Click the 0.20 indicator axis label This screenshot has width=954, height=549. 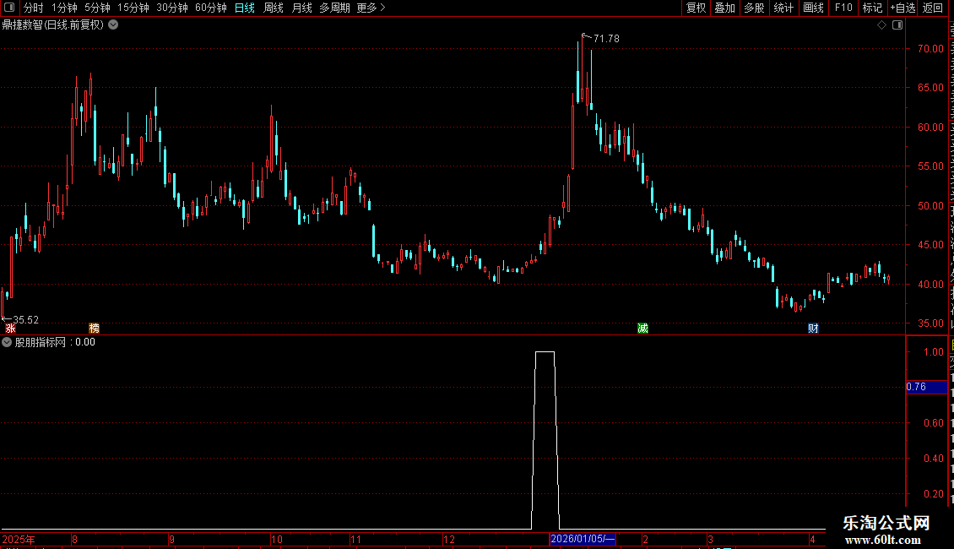pos(934,493)
